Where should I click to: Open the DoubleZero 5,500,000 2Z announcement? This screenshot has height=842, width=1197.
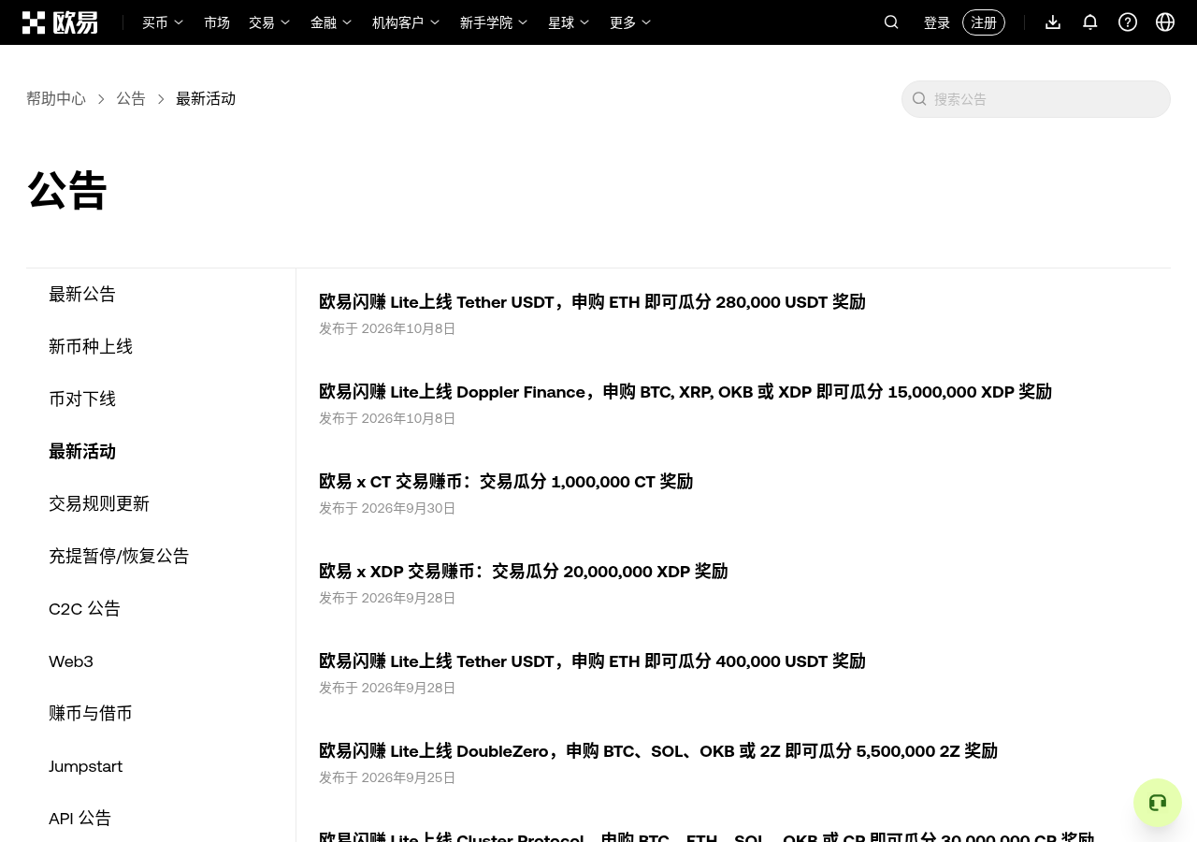click(658, 750)
